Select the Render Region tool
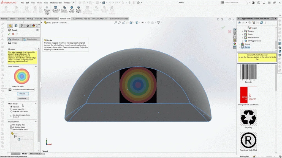Image resolution: width=282 pixels, height=158 pixels. 79,9
